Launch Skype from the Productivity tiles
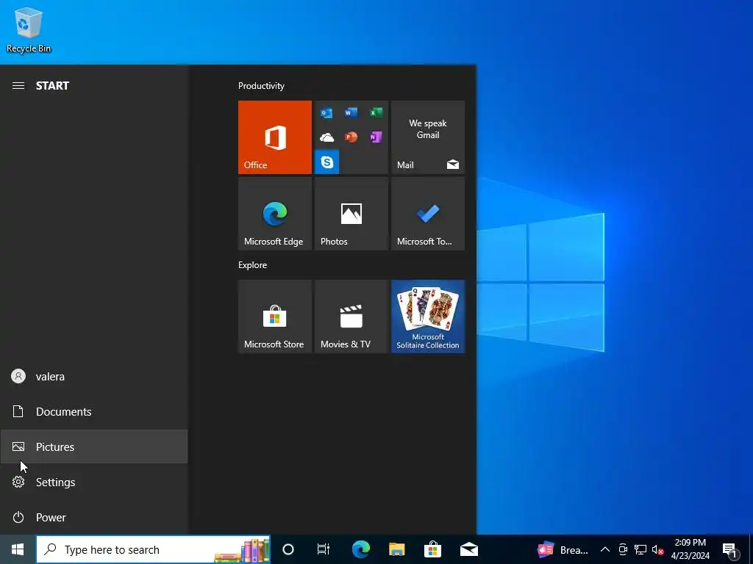The height and width of the screenshot is (564, 753). [327, 162]
